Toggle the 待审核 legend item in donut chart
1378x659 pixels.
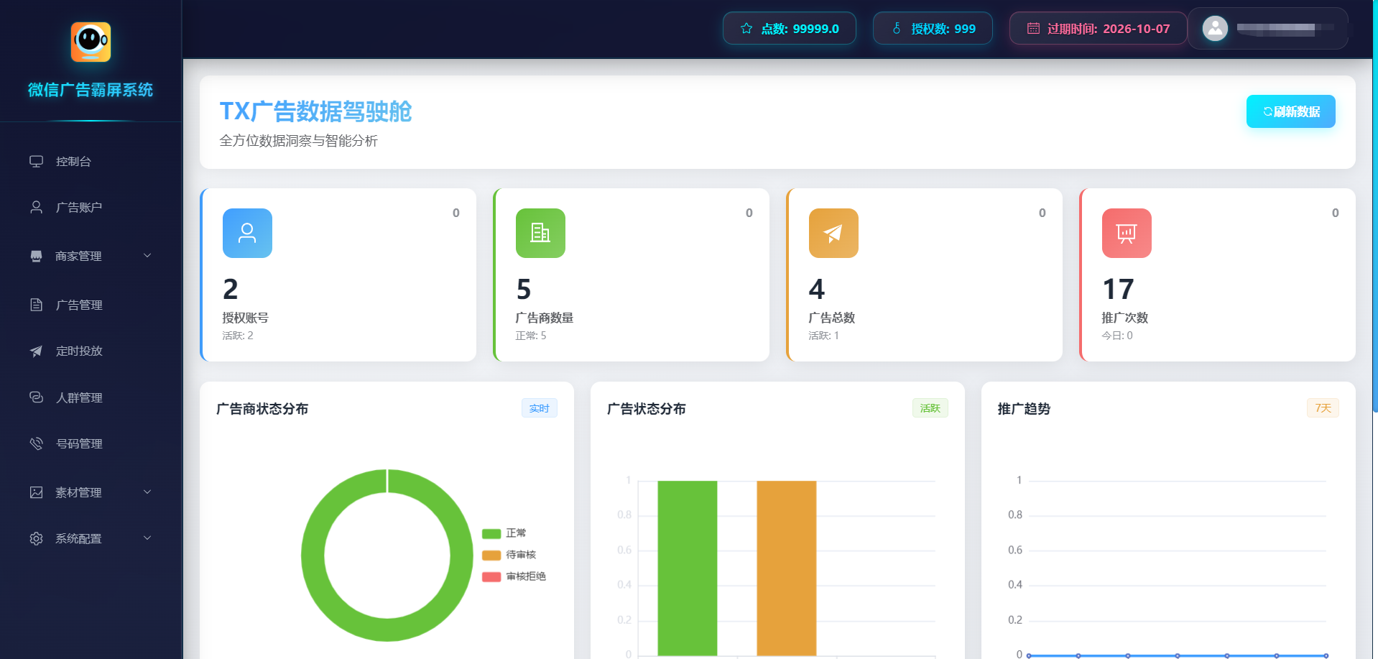[x=509, y=555]
